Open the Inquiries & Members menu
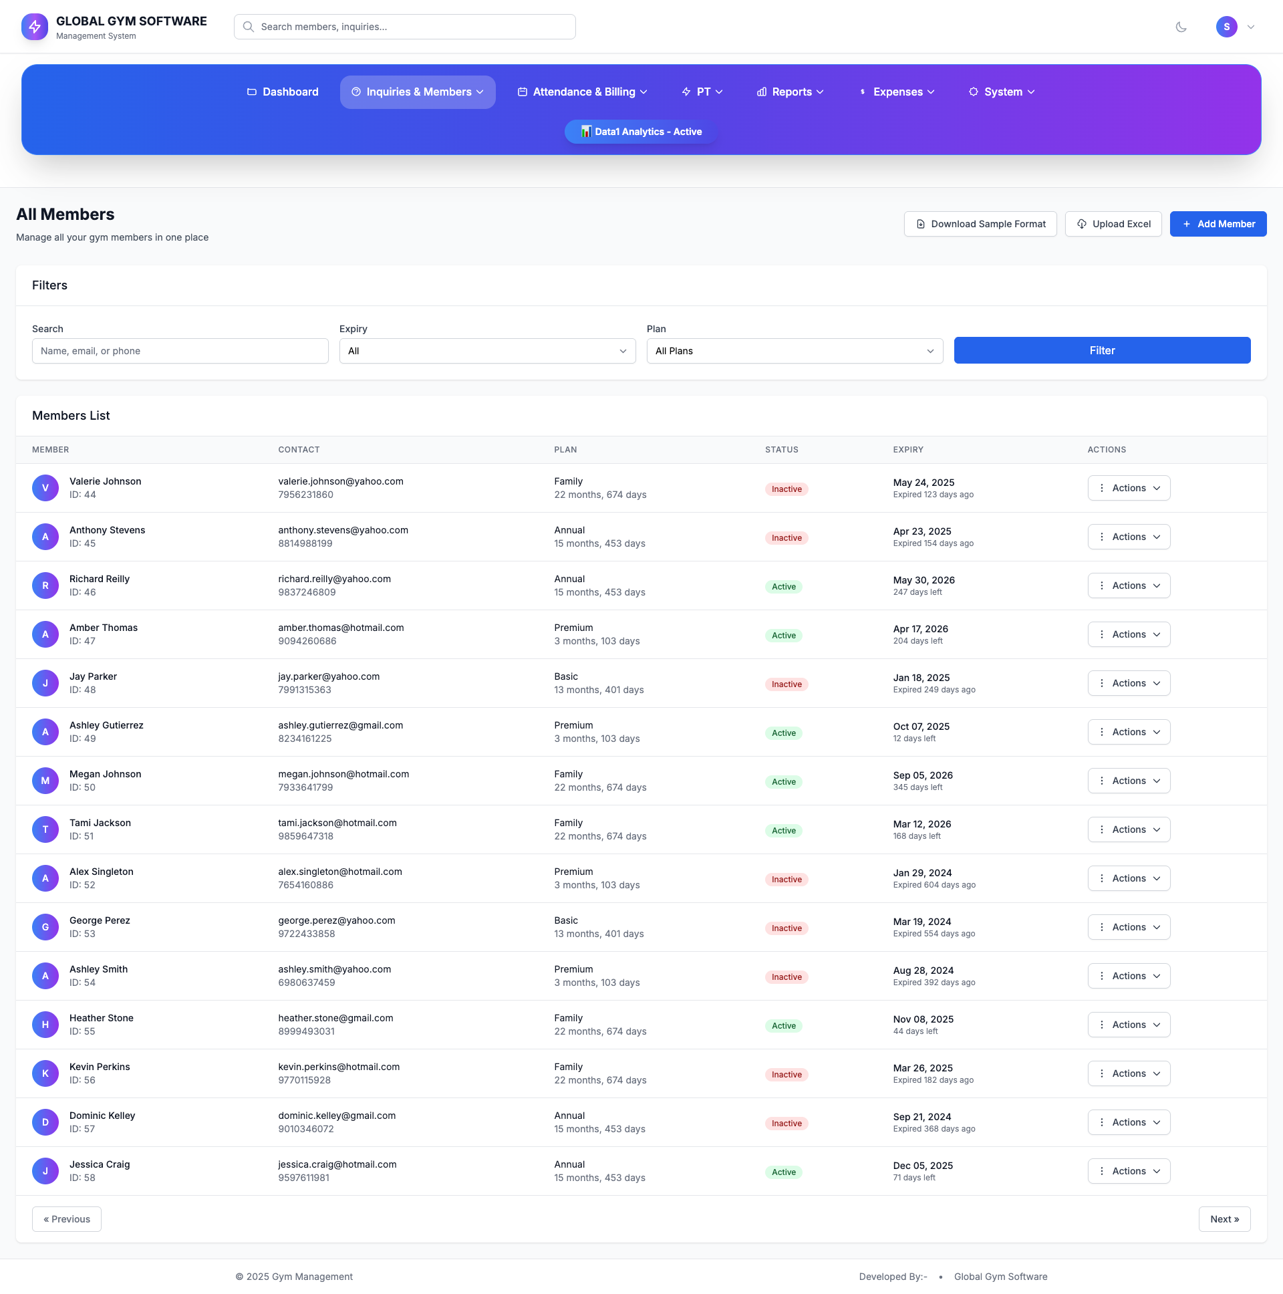Screen dimensions: 1283x1294 pyautogui.click(x=417, y=92)
